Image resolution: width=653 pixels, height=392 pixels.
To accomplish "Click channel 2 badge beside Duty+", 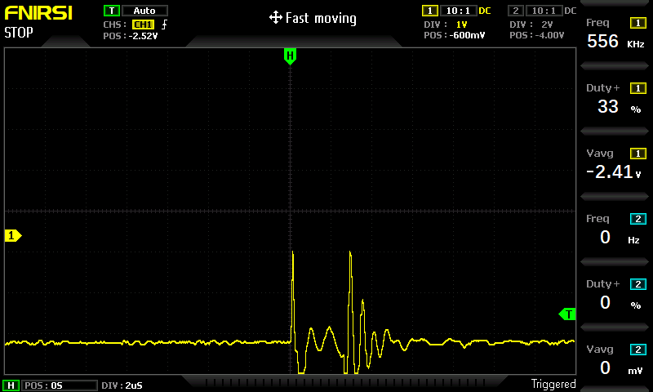I will [638, 284].
